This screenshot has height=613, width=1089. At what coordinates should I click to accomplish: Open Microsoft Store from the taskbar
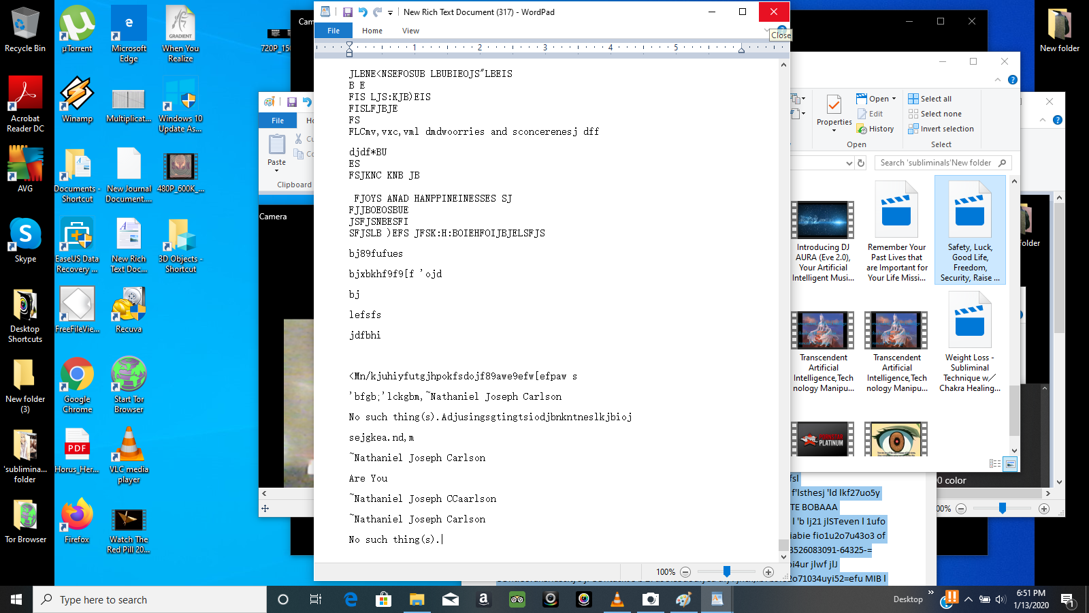coord(384,599)
